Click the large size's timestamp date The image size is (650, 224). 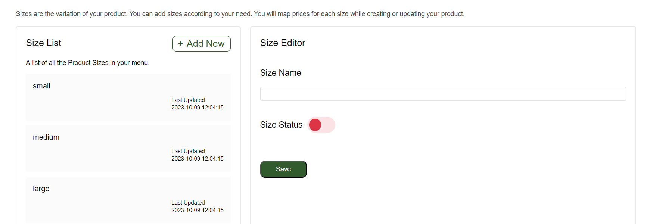click(197, 210)
